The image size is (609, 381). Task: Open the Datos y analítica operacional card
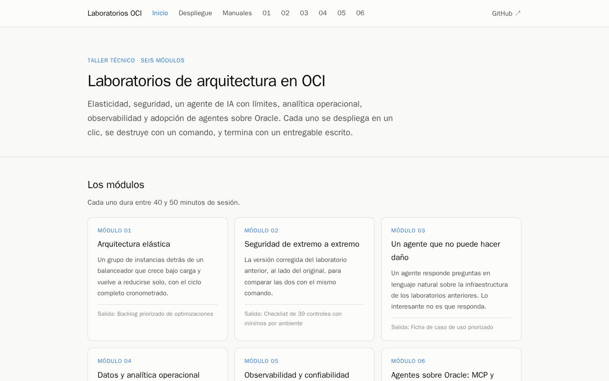(157, 365)
